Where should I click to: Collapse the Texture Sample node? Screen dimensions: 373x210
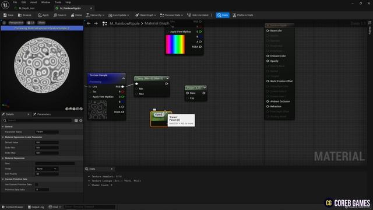(x=124, y=78)
